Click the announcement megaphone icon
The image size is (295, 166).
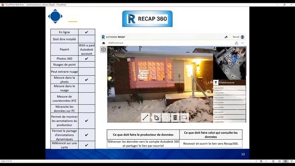coord(226,37)
